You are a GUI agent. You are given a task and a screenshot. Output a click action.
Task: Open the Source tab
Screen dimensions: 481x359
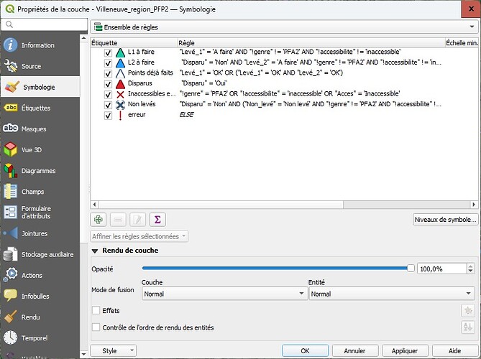(40, 66)
